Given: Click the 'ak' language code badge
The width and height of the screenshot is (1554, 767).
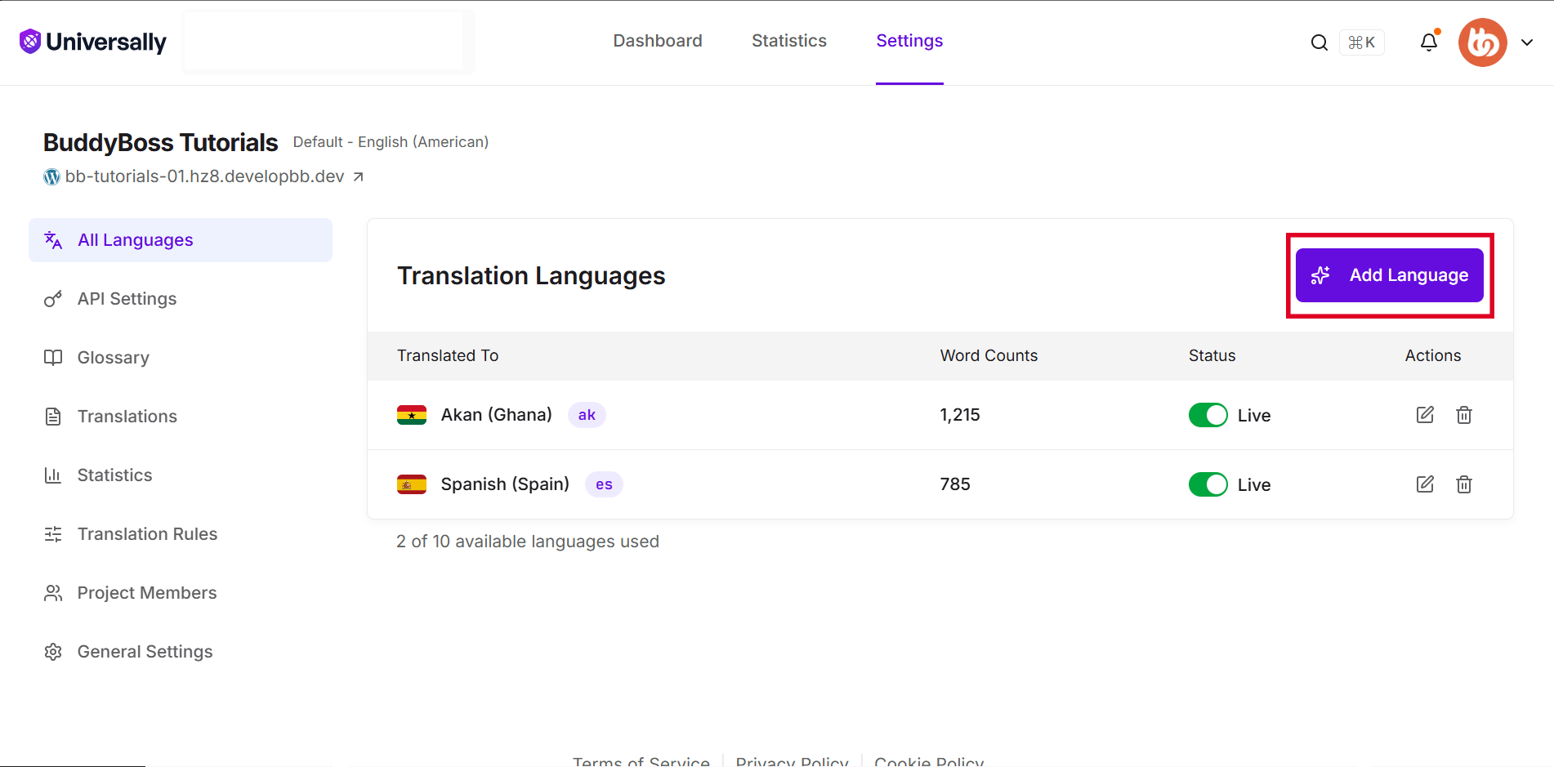Looking at the screenshot, I should [587, 415].
